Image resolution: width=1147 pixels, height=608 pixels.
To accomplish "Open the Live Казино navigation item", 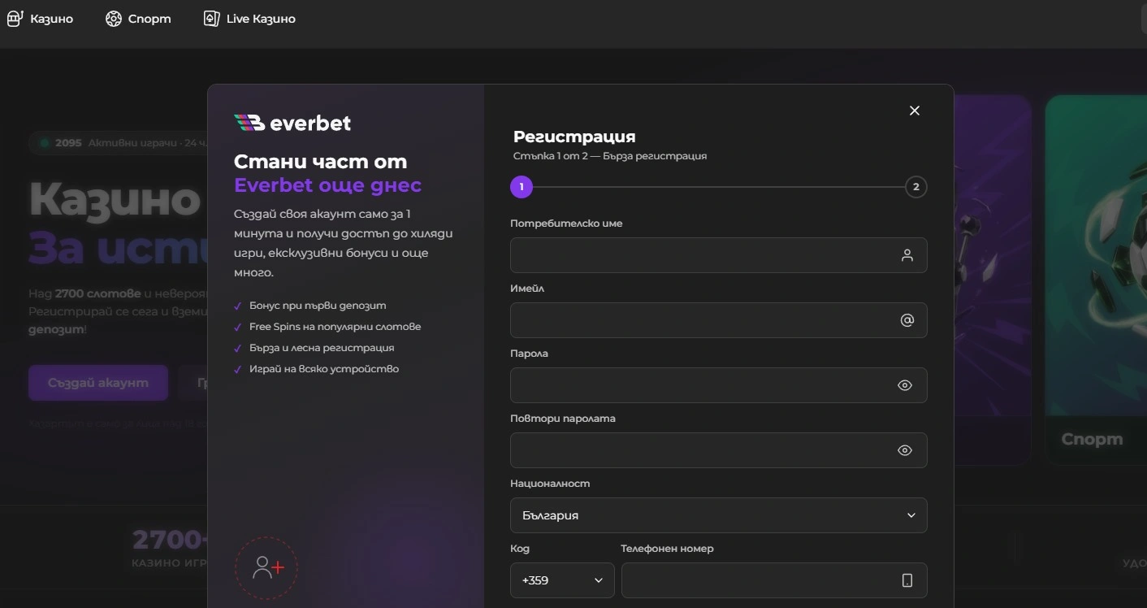I will click(x=249, y=18).
